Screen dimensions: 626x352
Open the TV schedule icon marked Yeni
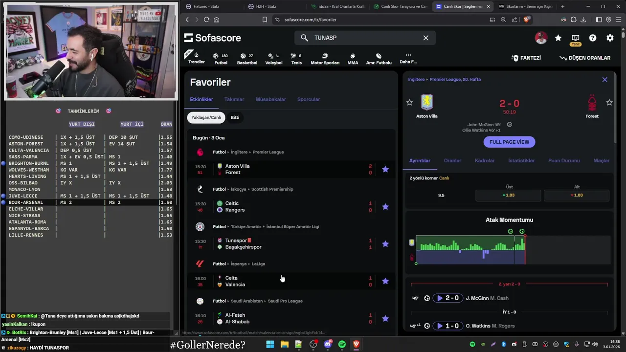575,39
